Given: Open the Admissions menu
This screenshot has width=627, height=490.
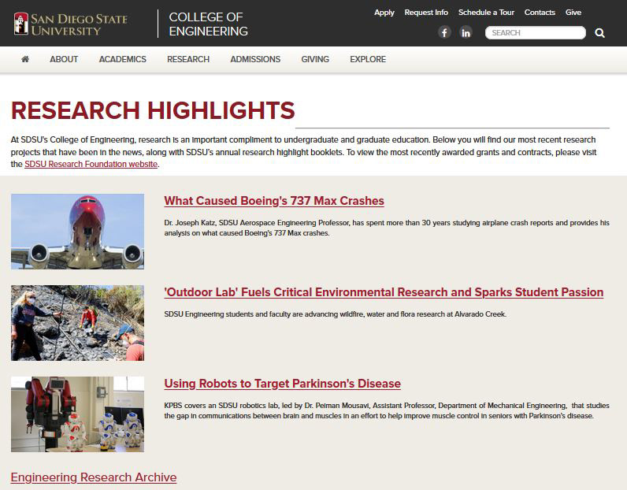Looking at the screenshot, I should click(x=255, y=59).
